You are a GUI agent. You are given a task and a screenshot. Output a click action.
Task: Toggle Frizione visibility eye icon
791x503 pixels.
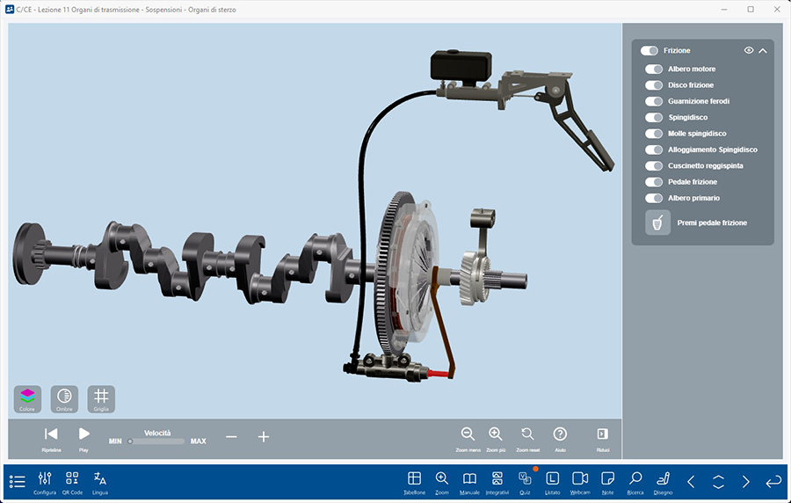tap(749, 51)
